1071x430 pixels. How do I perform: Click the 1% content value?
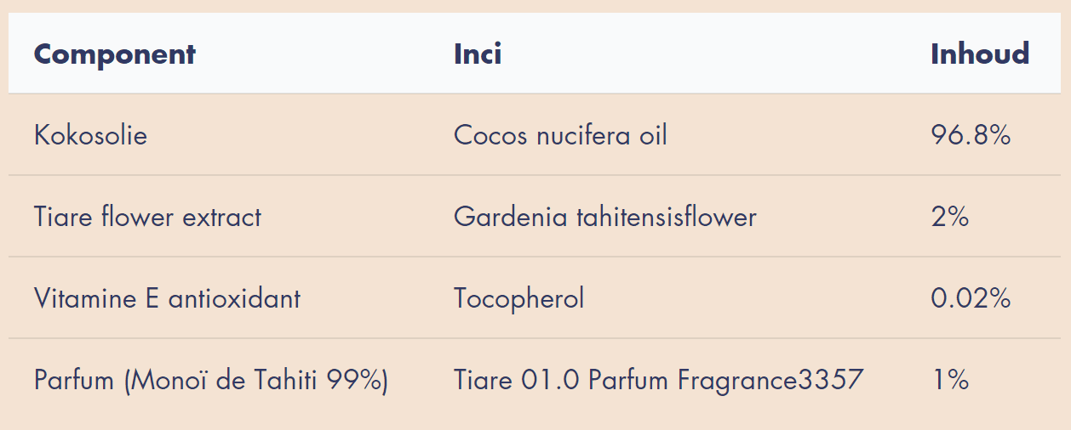pos(950,380)
